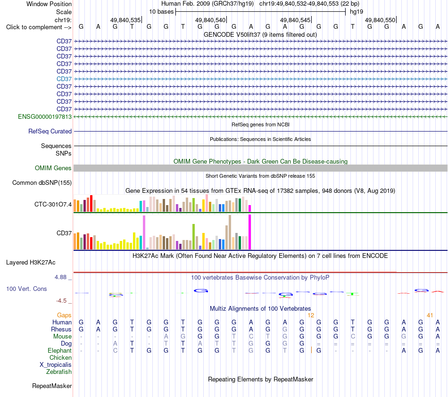Click coordinate label 49,840,535 on the ruler

[x=125, y=20]
